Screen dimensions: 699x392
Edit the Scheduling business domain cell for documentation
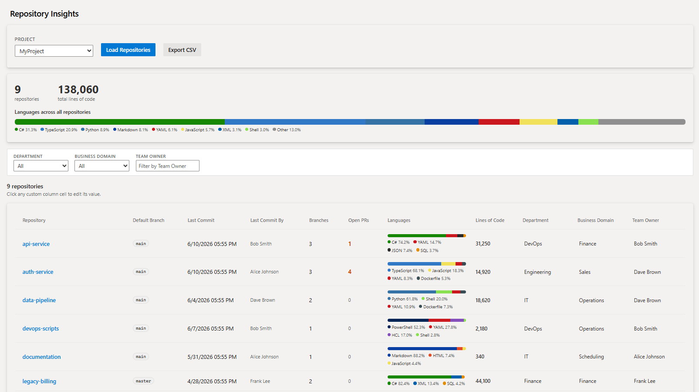pyautogui.click(x=591, y=357)
